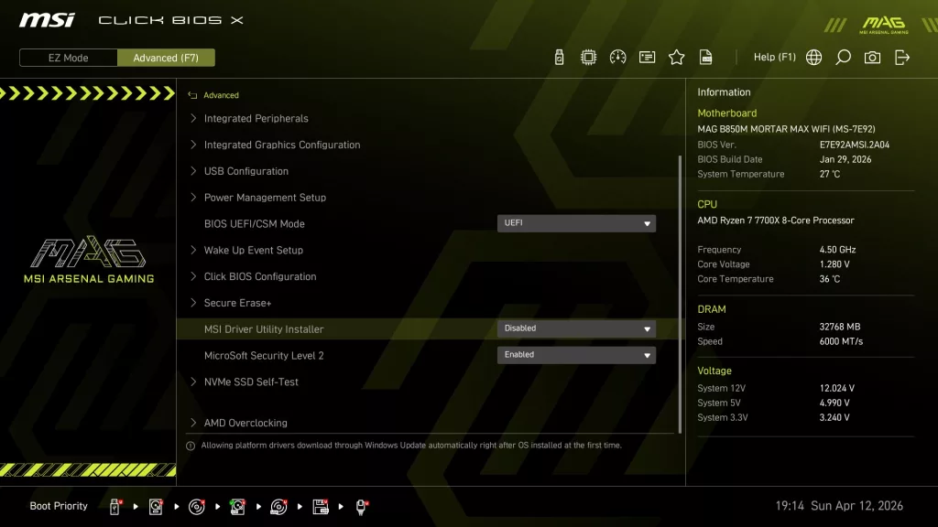
Task: Click DRAM speed value '6000 MT/s'
Action: pyautogui.click(x=841, y=342)
